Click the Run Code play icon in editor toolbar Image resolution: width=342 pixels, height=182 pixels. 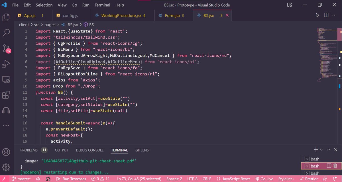[x=317, y=15]
